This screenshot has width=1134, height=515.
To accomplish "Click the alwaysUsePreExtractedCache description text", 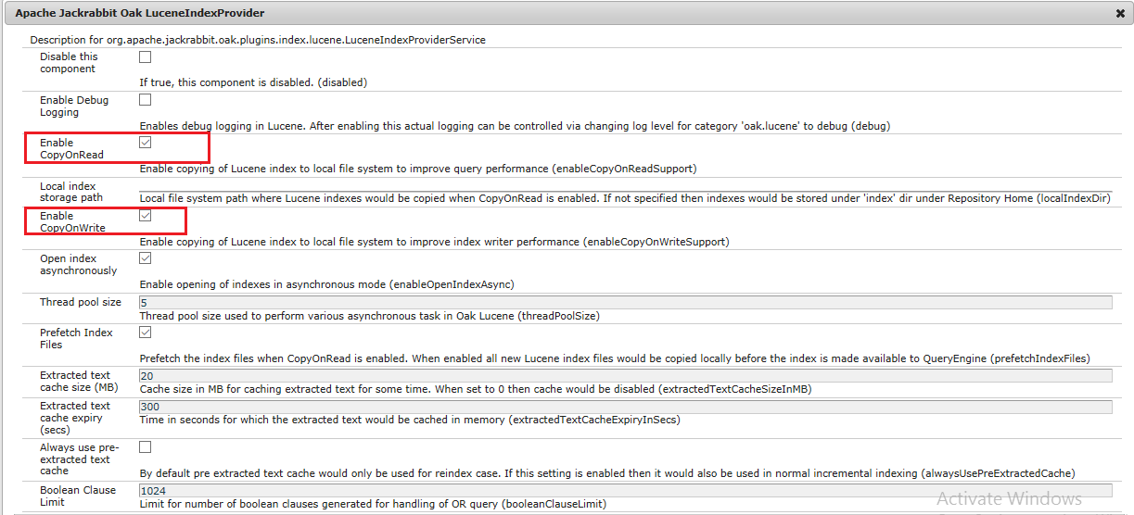I will pyautogui.click(x=607, y=473).
